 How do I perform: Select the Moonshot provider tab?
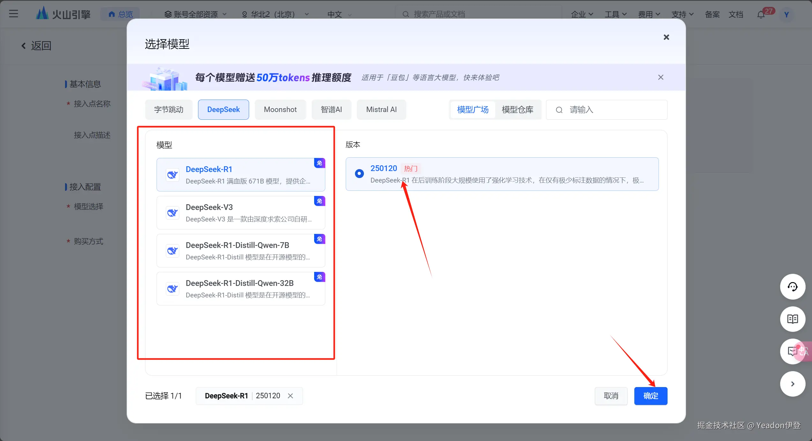pos(280,110)
